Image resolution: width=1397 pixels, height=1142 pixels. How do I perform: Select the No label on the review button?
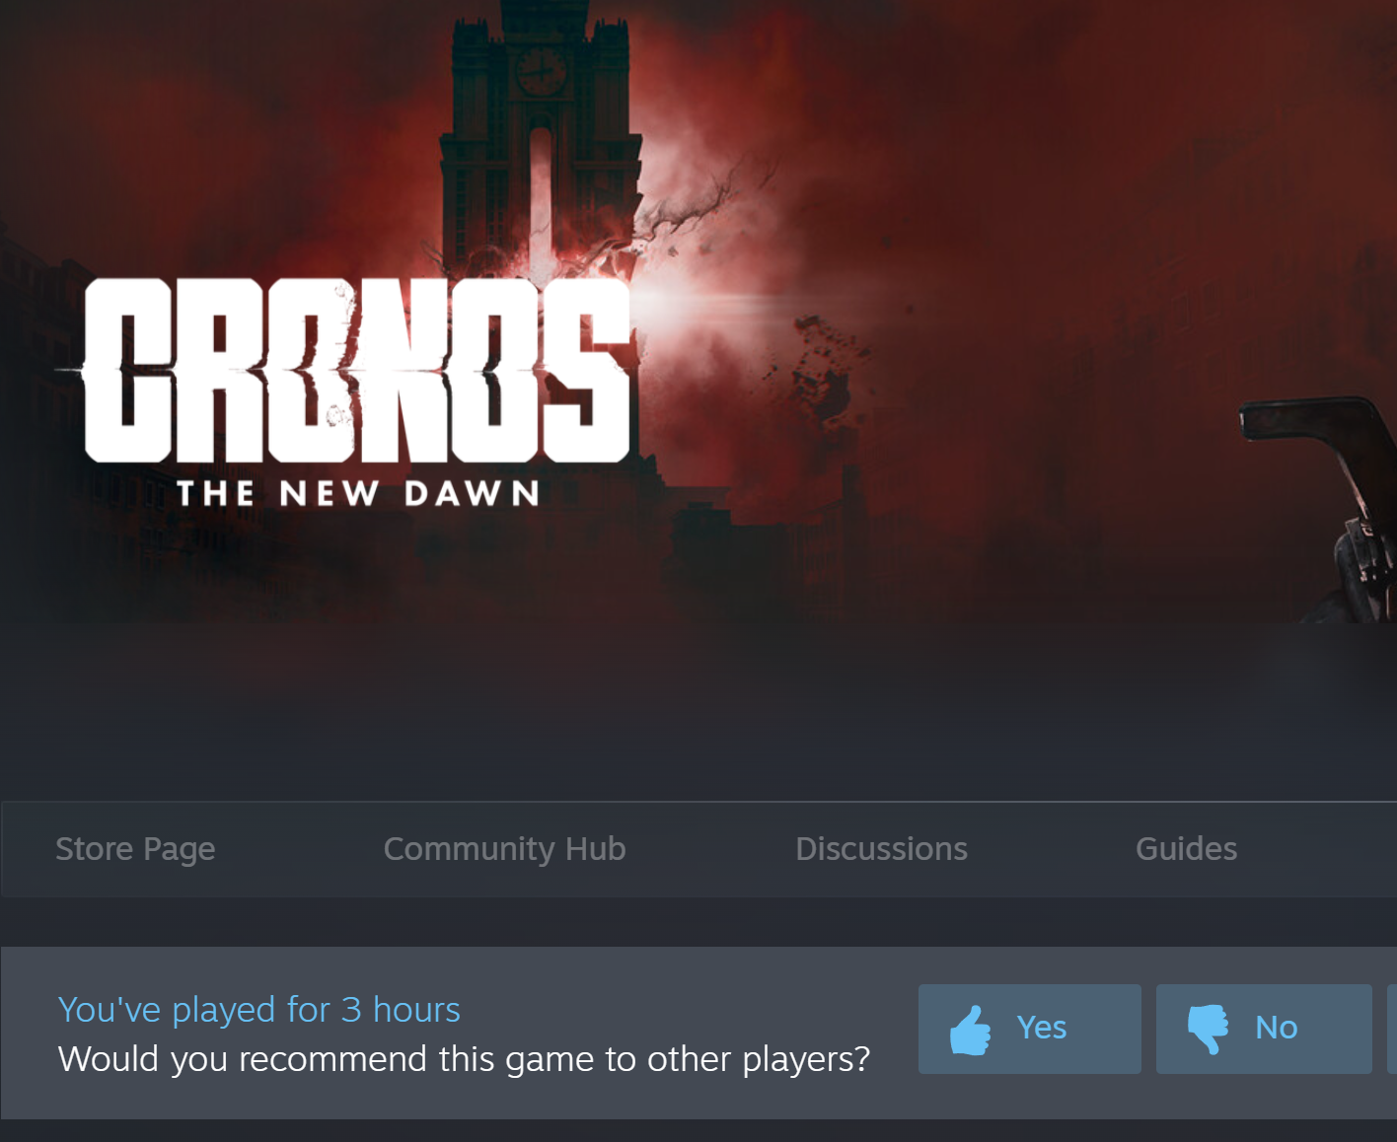pyautogui.click(x=1276, y=1028)
